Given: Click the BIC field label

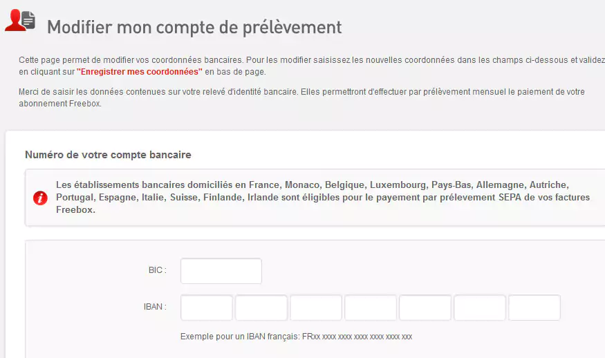Looking at the screenshot, I should 157,270.
